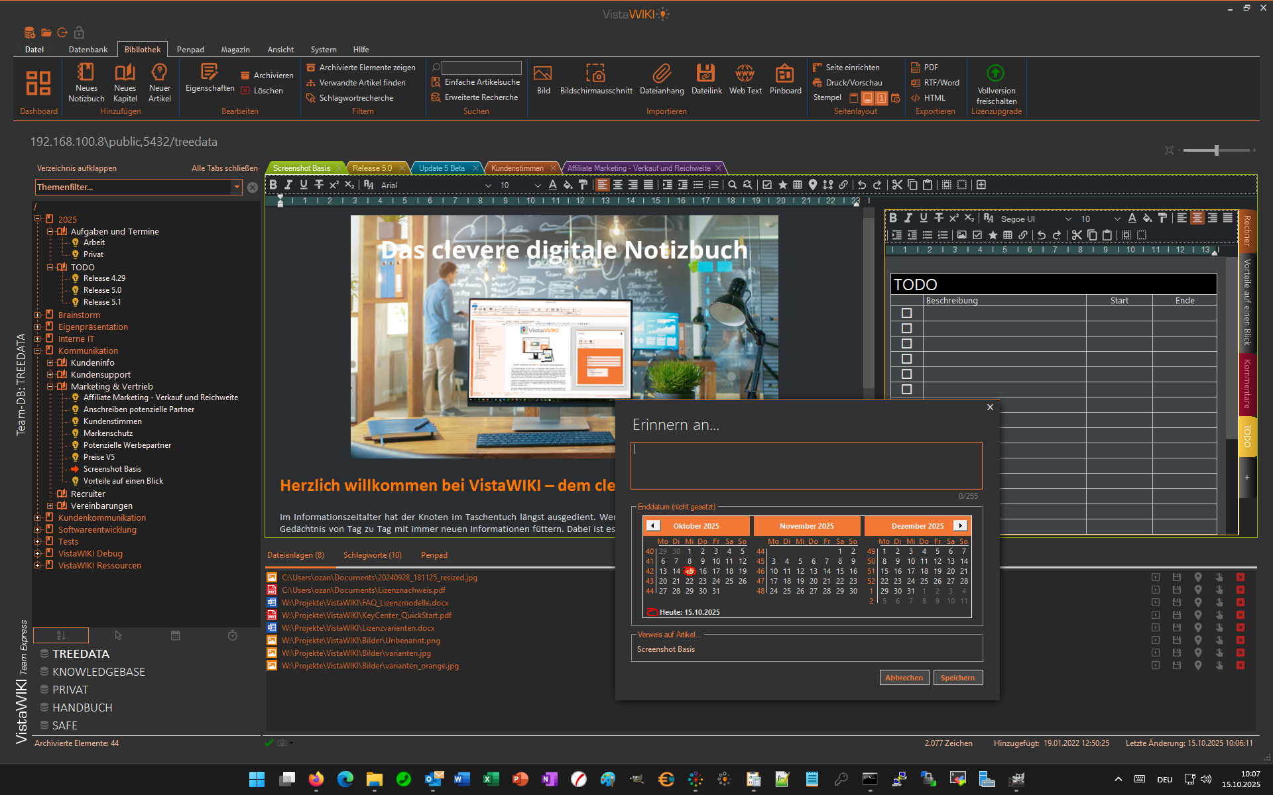Click the Abbrechen button
1273x795 pixels.
[903, 678]
